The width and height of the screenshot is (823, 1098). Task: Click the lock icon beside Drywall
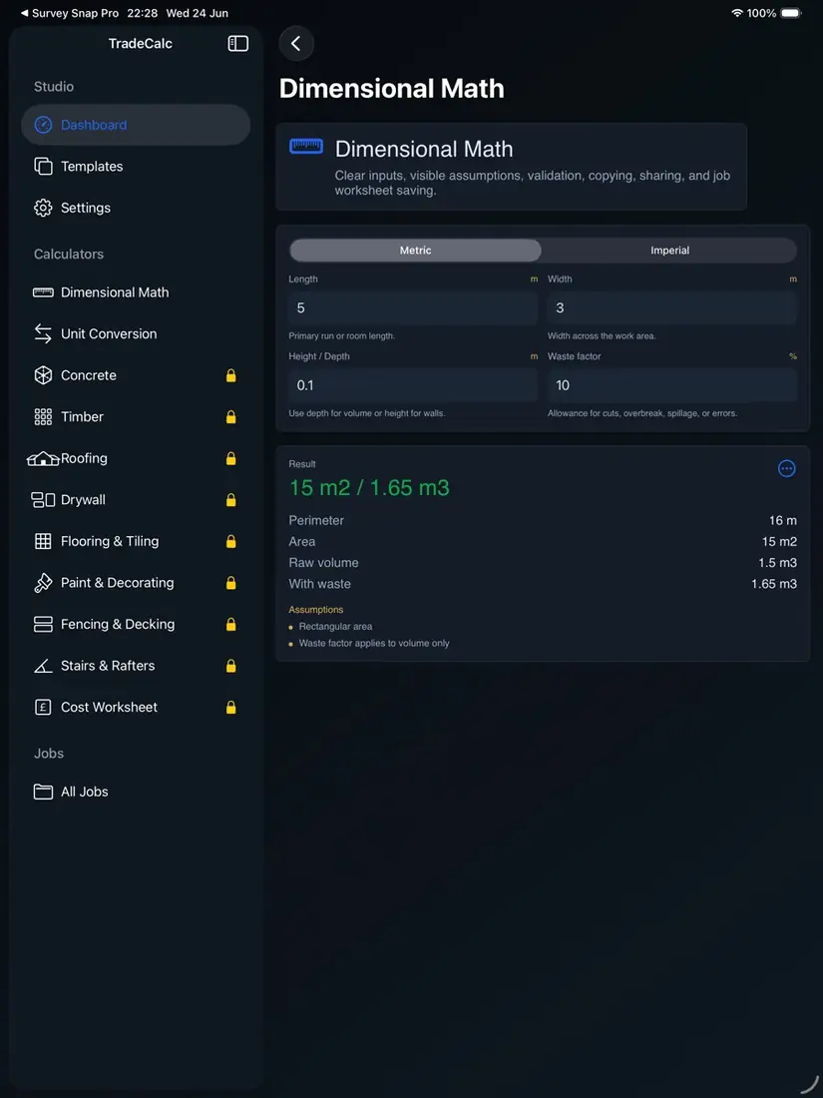point(231,500)
